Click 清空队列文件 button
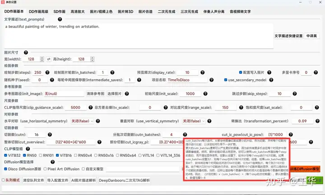325x195 pixels. pyautogui.click(x=33, y=180)
